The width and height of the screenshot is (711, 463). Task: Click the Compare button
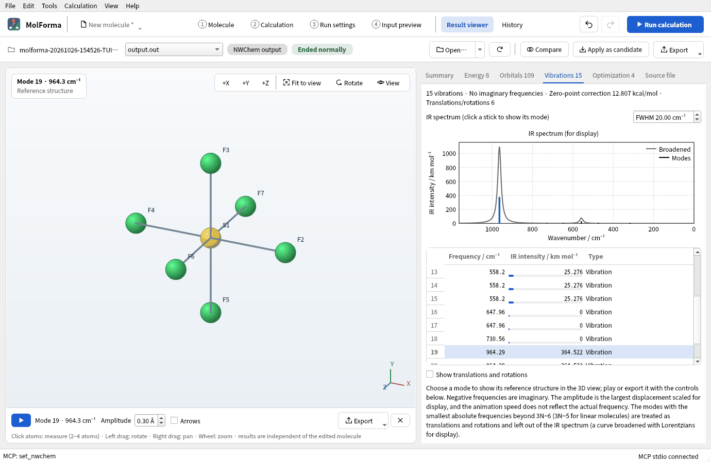(544, 49)
